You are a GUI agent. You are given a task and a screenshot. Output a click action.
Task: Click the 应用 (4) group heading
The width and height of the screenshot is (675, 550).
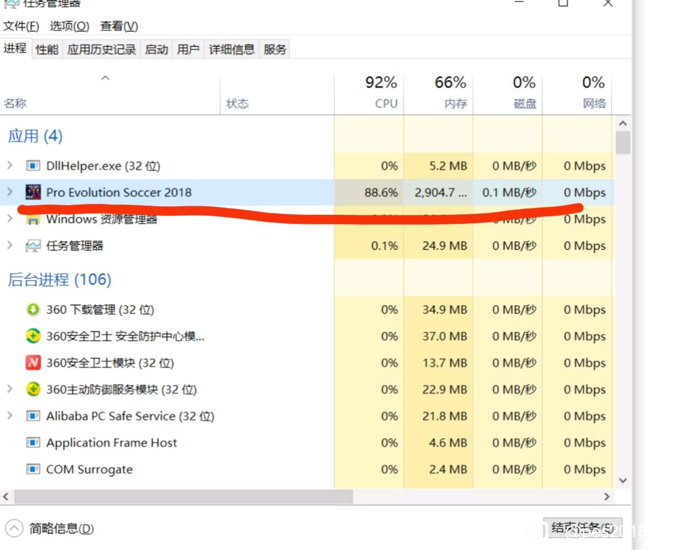tap(35, 136)
